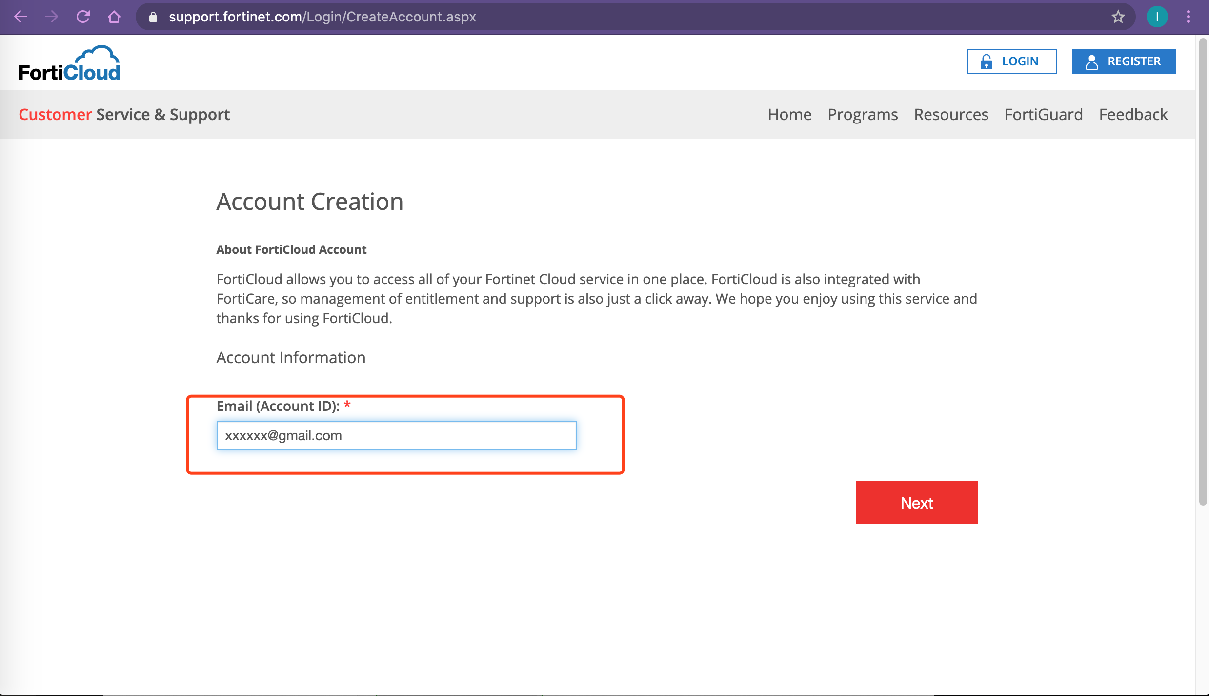Click the site lock icon

(x=153, y=17)
